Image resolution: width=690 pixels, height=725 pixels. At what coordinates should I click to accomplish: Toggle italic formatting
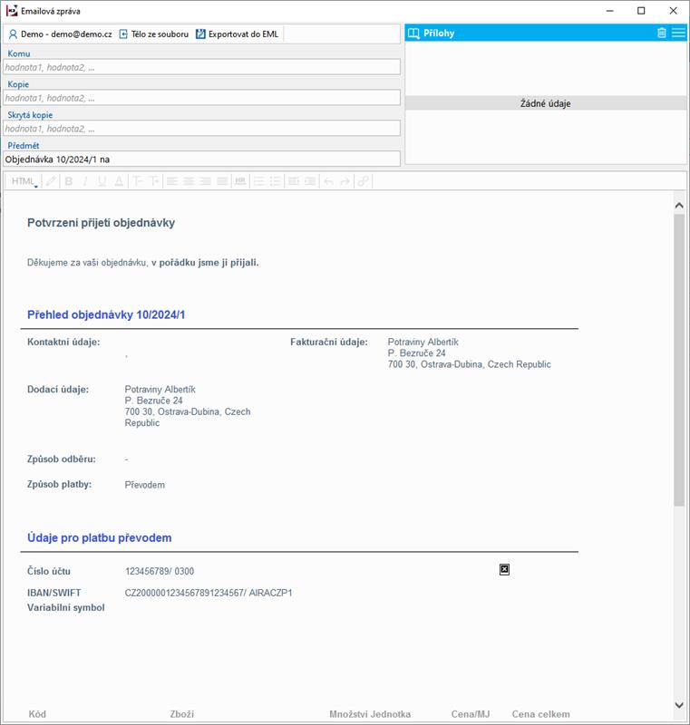pyautogui.click(x=85, y=181)
